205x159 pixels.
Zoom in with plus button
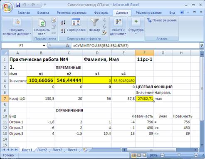coord(196,155)
